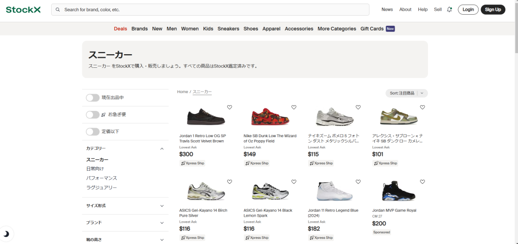518x244 pixels.
Task: Expand the 靴の高さ filter section
Action: pos(125,239)
